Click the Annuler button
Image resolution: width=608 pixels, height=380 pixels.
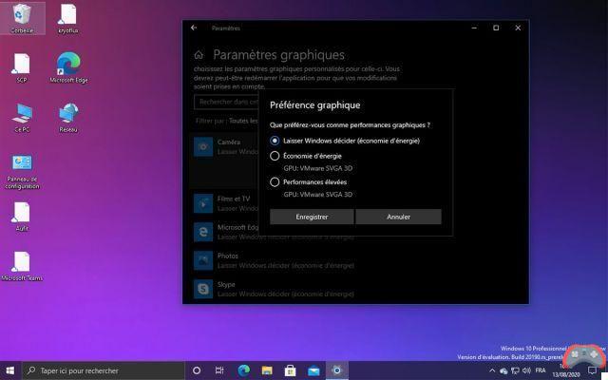pos(398,217)
